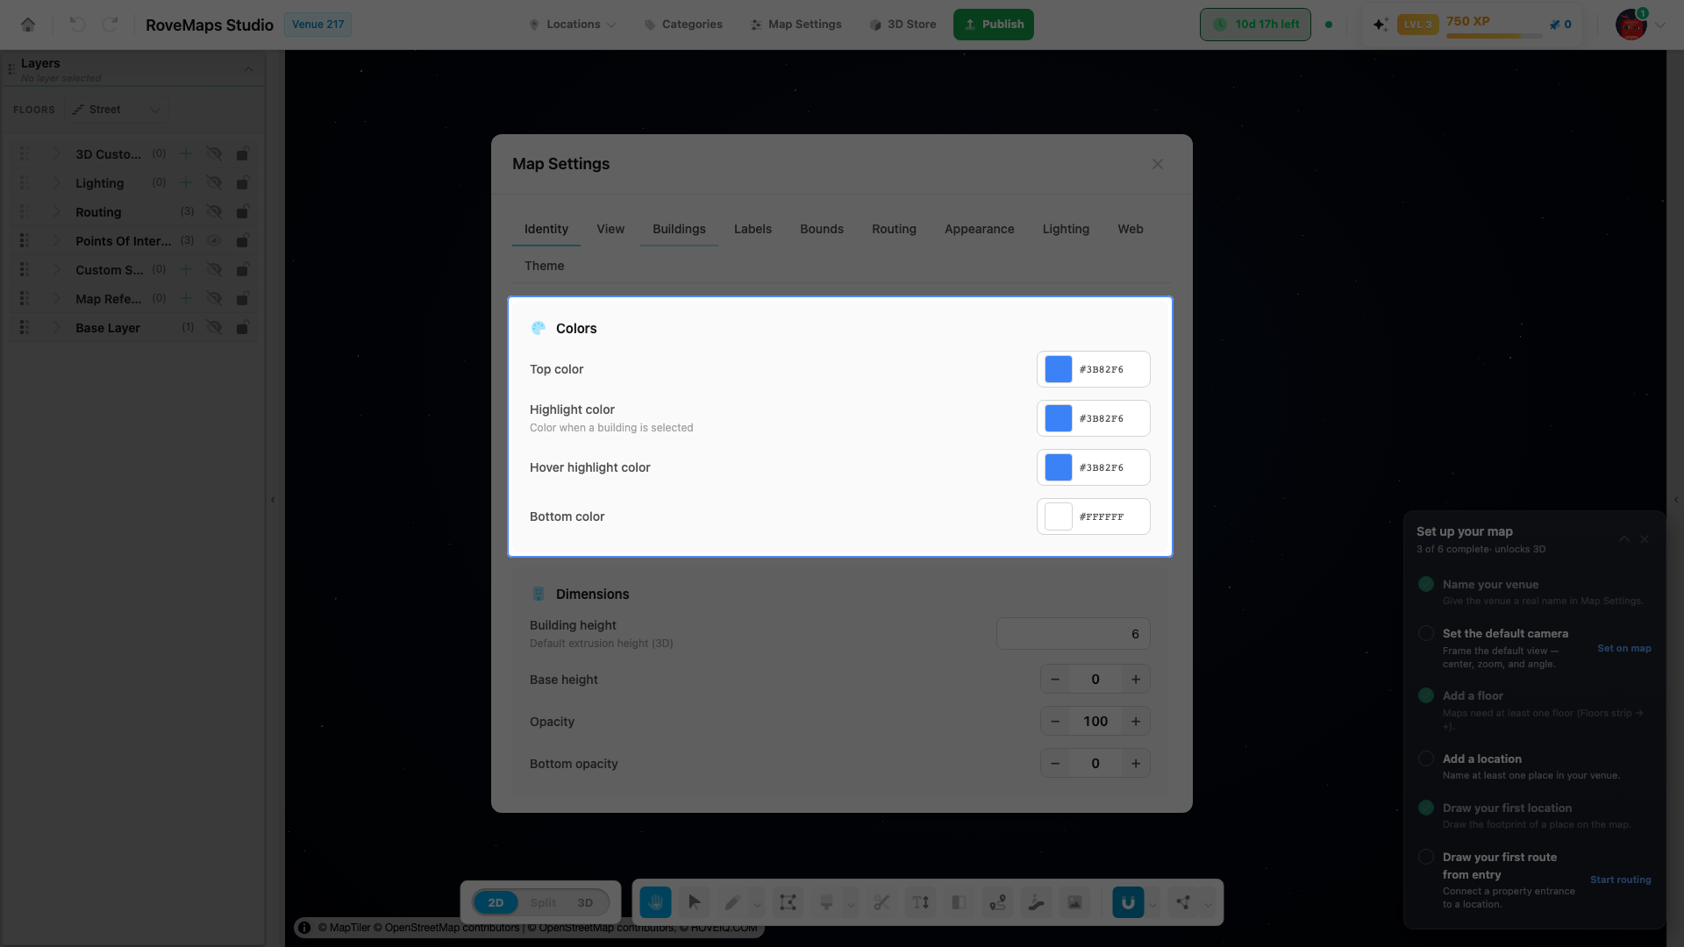Activate the magnet snapping tool

1128,902
